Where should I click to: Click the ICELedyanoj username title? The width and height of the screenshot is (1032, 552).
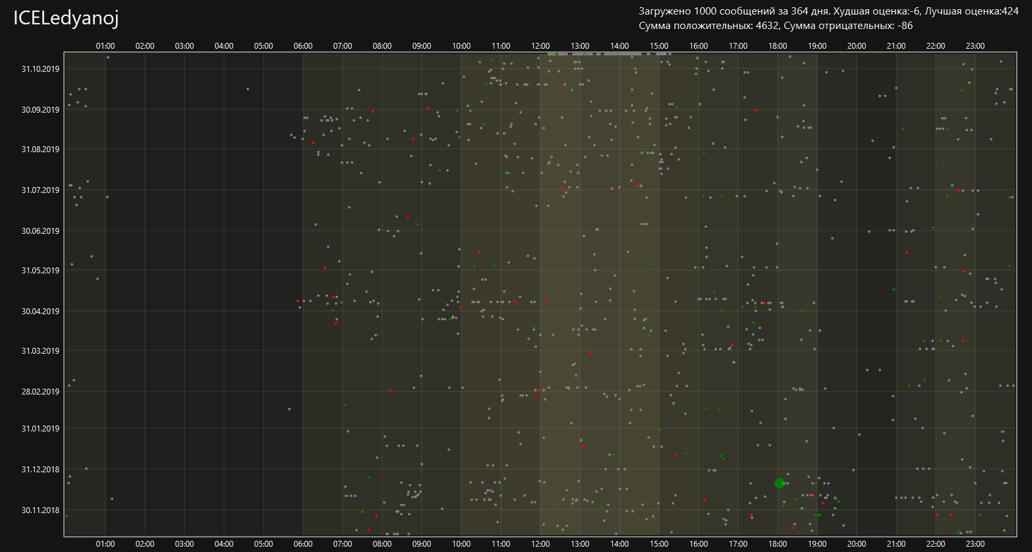click(66, 18)
